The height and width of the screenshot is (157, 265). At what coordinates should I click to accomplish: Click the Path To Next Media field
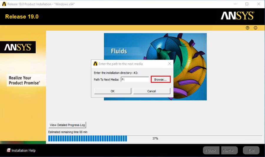pos(135,80)
